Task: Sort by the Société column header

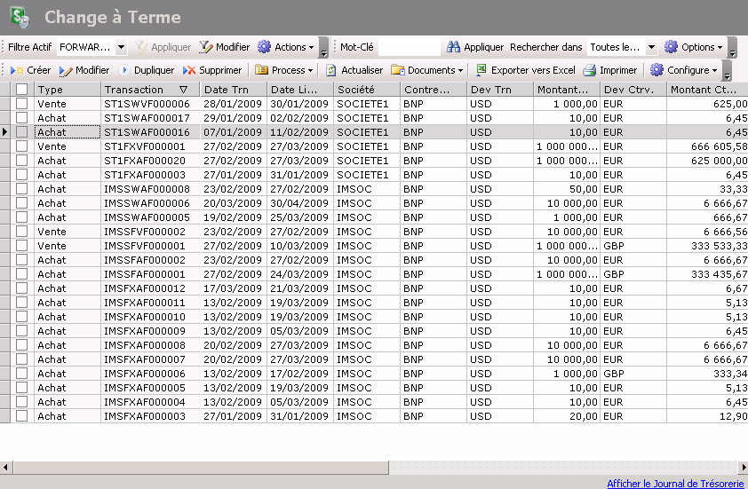Action: (366, 90)
